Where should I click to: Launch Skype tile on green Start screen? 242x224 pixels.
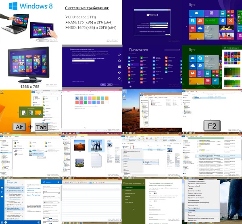pyautogui.click(x=200, y=58)
